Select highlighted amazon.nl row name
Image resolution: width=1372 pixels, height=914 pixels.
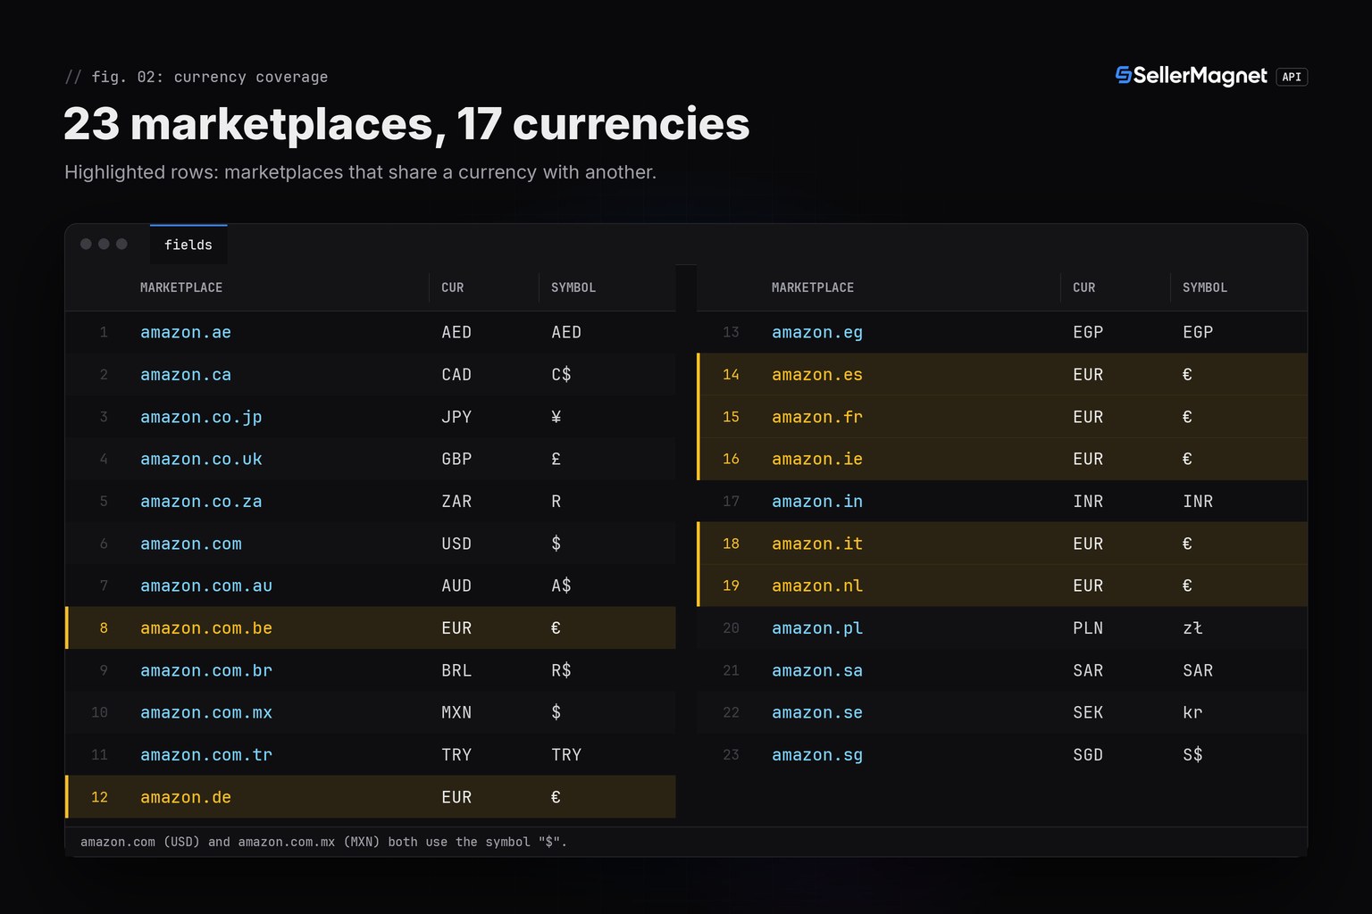(x=817, y=586)
